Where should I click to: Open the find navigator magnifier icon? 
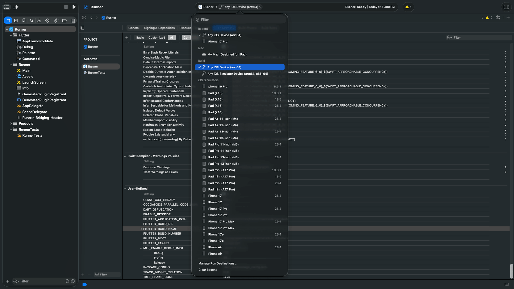(31, 20)
